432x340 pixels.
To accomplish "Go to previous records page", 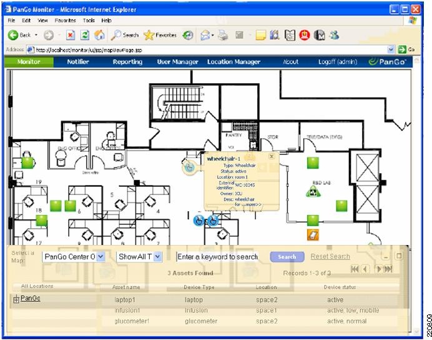I will click(x=365, y=269).
